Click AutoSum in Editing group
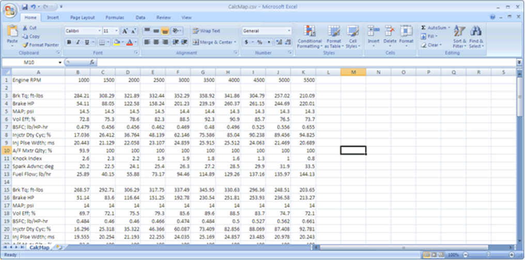The width and height of the screenshot is (525, 260). (x=436, y=28)
